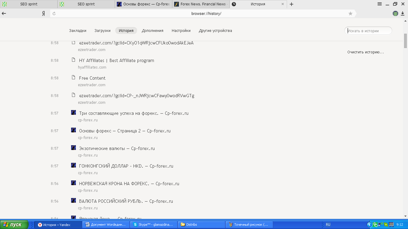This screenshot has width=408, height=229.
Task: Click the favicon of ВАЛЮТА РОССИЙСКИЙ РУБЛЬ entry
Action: click(73, 200)
